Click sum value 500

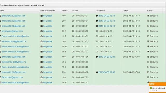(x=64, y=26)
